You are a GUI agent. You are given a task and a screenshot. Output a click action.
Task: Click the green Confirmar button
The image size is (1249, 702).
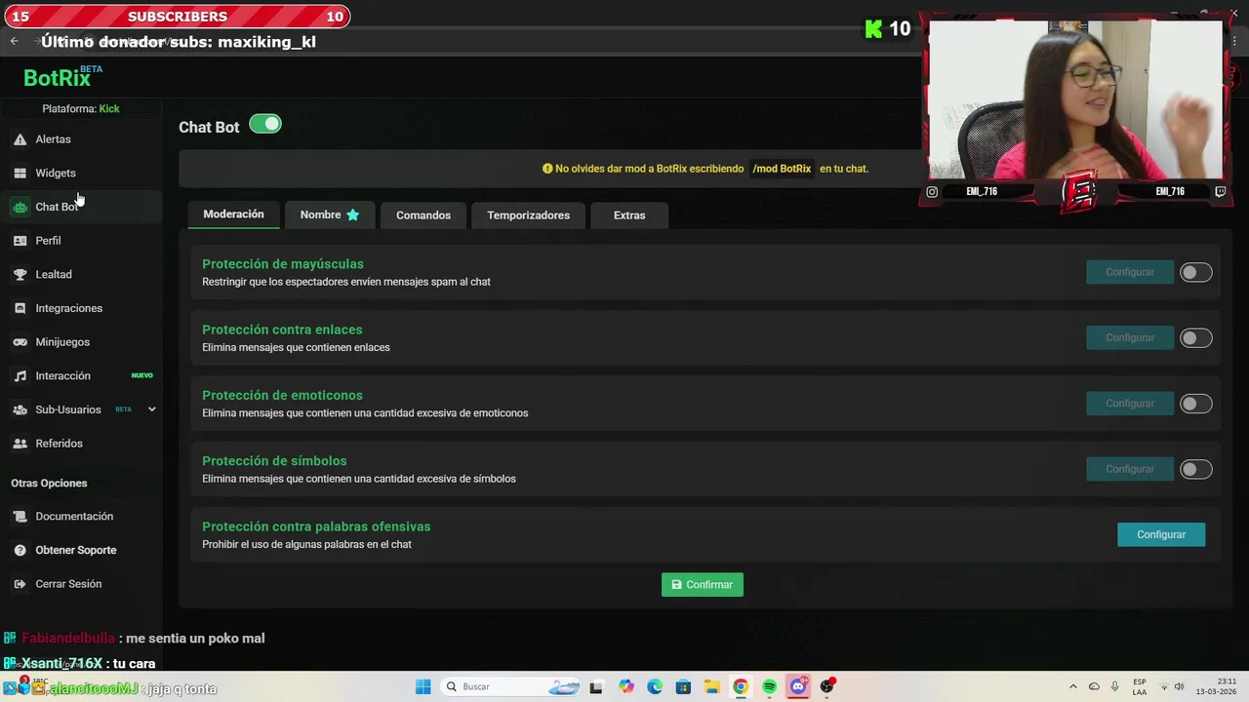coord(703,584)
